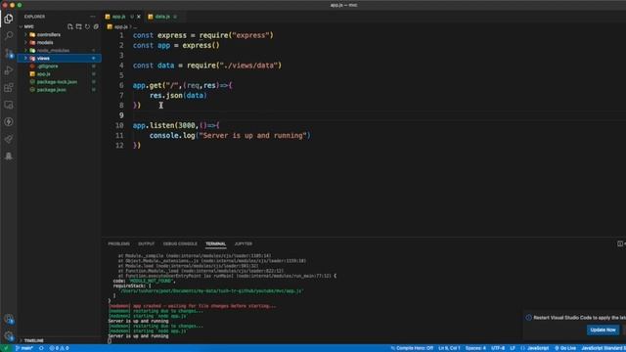626x352 pixels.
Task: Open the Source Control view
Action: (9, 53)
